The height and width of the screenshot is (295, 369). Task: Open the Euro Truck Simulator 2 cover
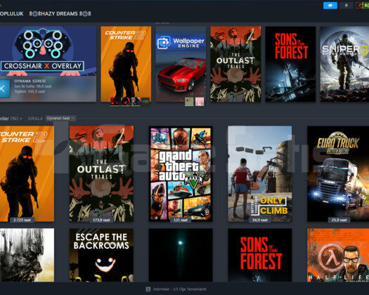[338, 173]
